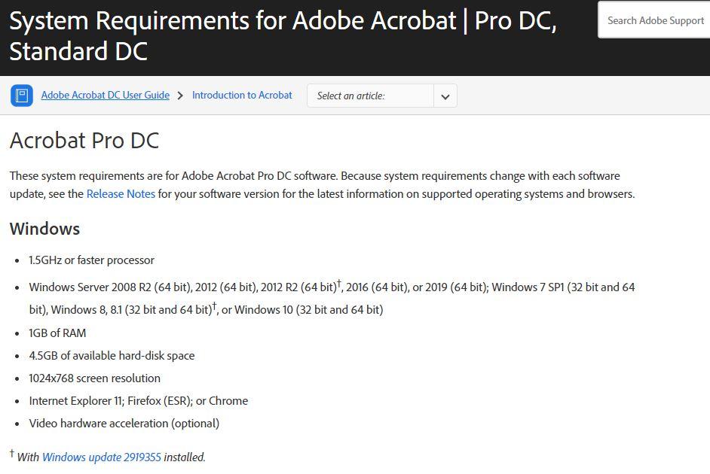This screenshot has height=474, width=710.
Task: Open the Adobe Acrobat DC User Guide
Action: [x=105, y=95]
